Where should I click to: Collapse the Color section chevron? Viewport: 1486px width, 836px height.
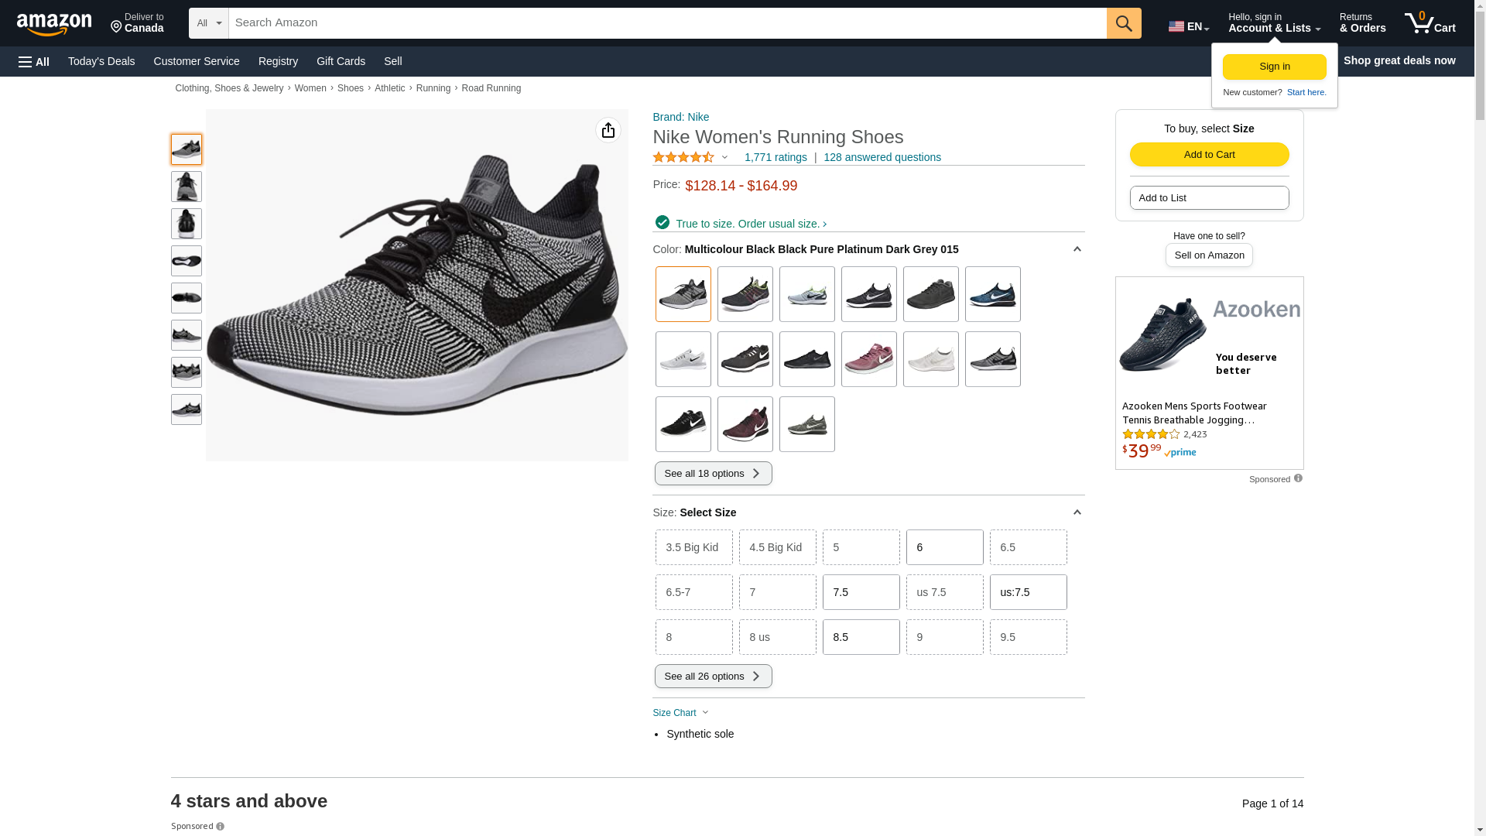point(1077,249)
